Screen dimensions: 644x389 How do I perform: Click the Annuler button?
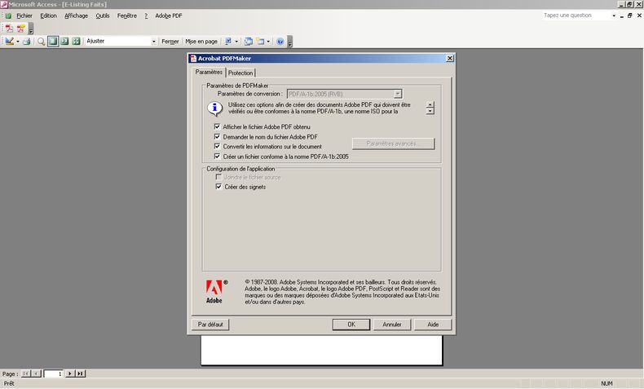pyautogui.click(x=392, y=325)
